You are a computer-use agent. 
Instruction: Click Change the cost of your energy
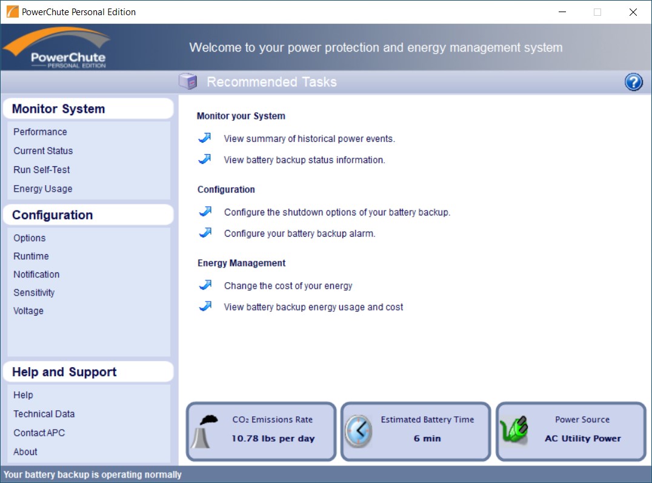click(288, 286)
